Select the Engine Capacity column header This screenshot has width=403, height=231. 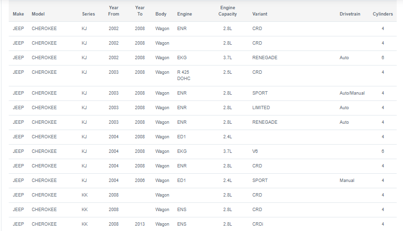coord(227,11)
